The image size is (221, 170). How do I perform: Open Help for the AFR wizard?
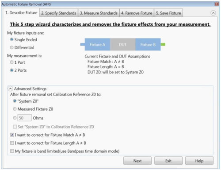point(199,161)
